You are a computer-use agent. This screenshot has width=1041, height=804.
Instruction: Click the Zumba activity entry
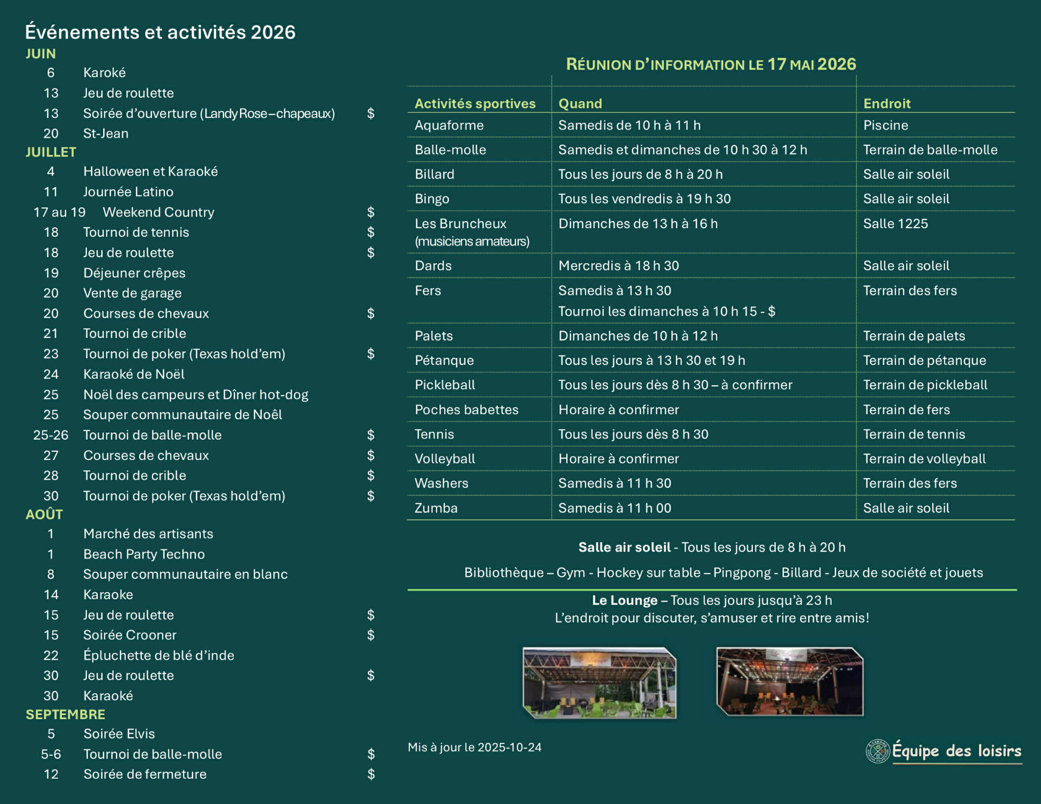coord(436,508)
